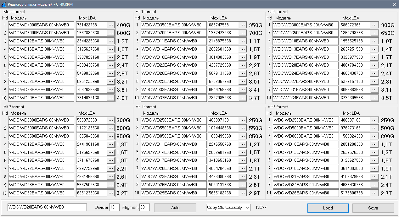Click the Alt 4 model field WDC WD5500EARS-00MVWB0
The width and height of the screenshot is (399, 217).
pyautogui.click(x=174, y=128)
